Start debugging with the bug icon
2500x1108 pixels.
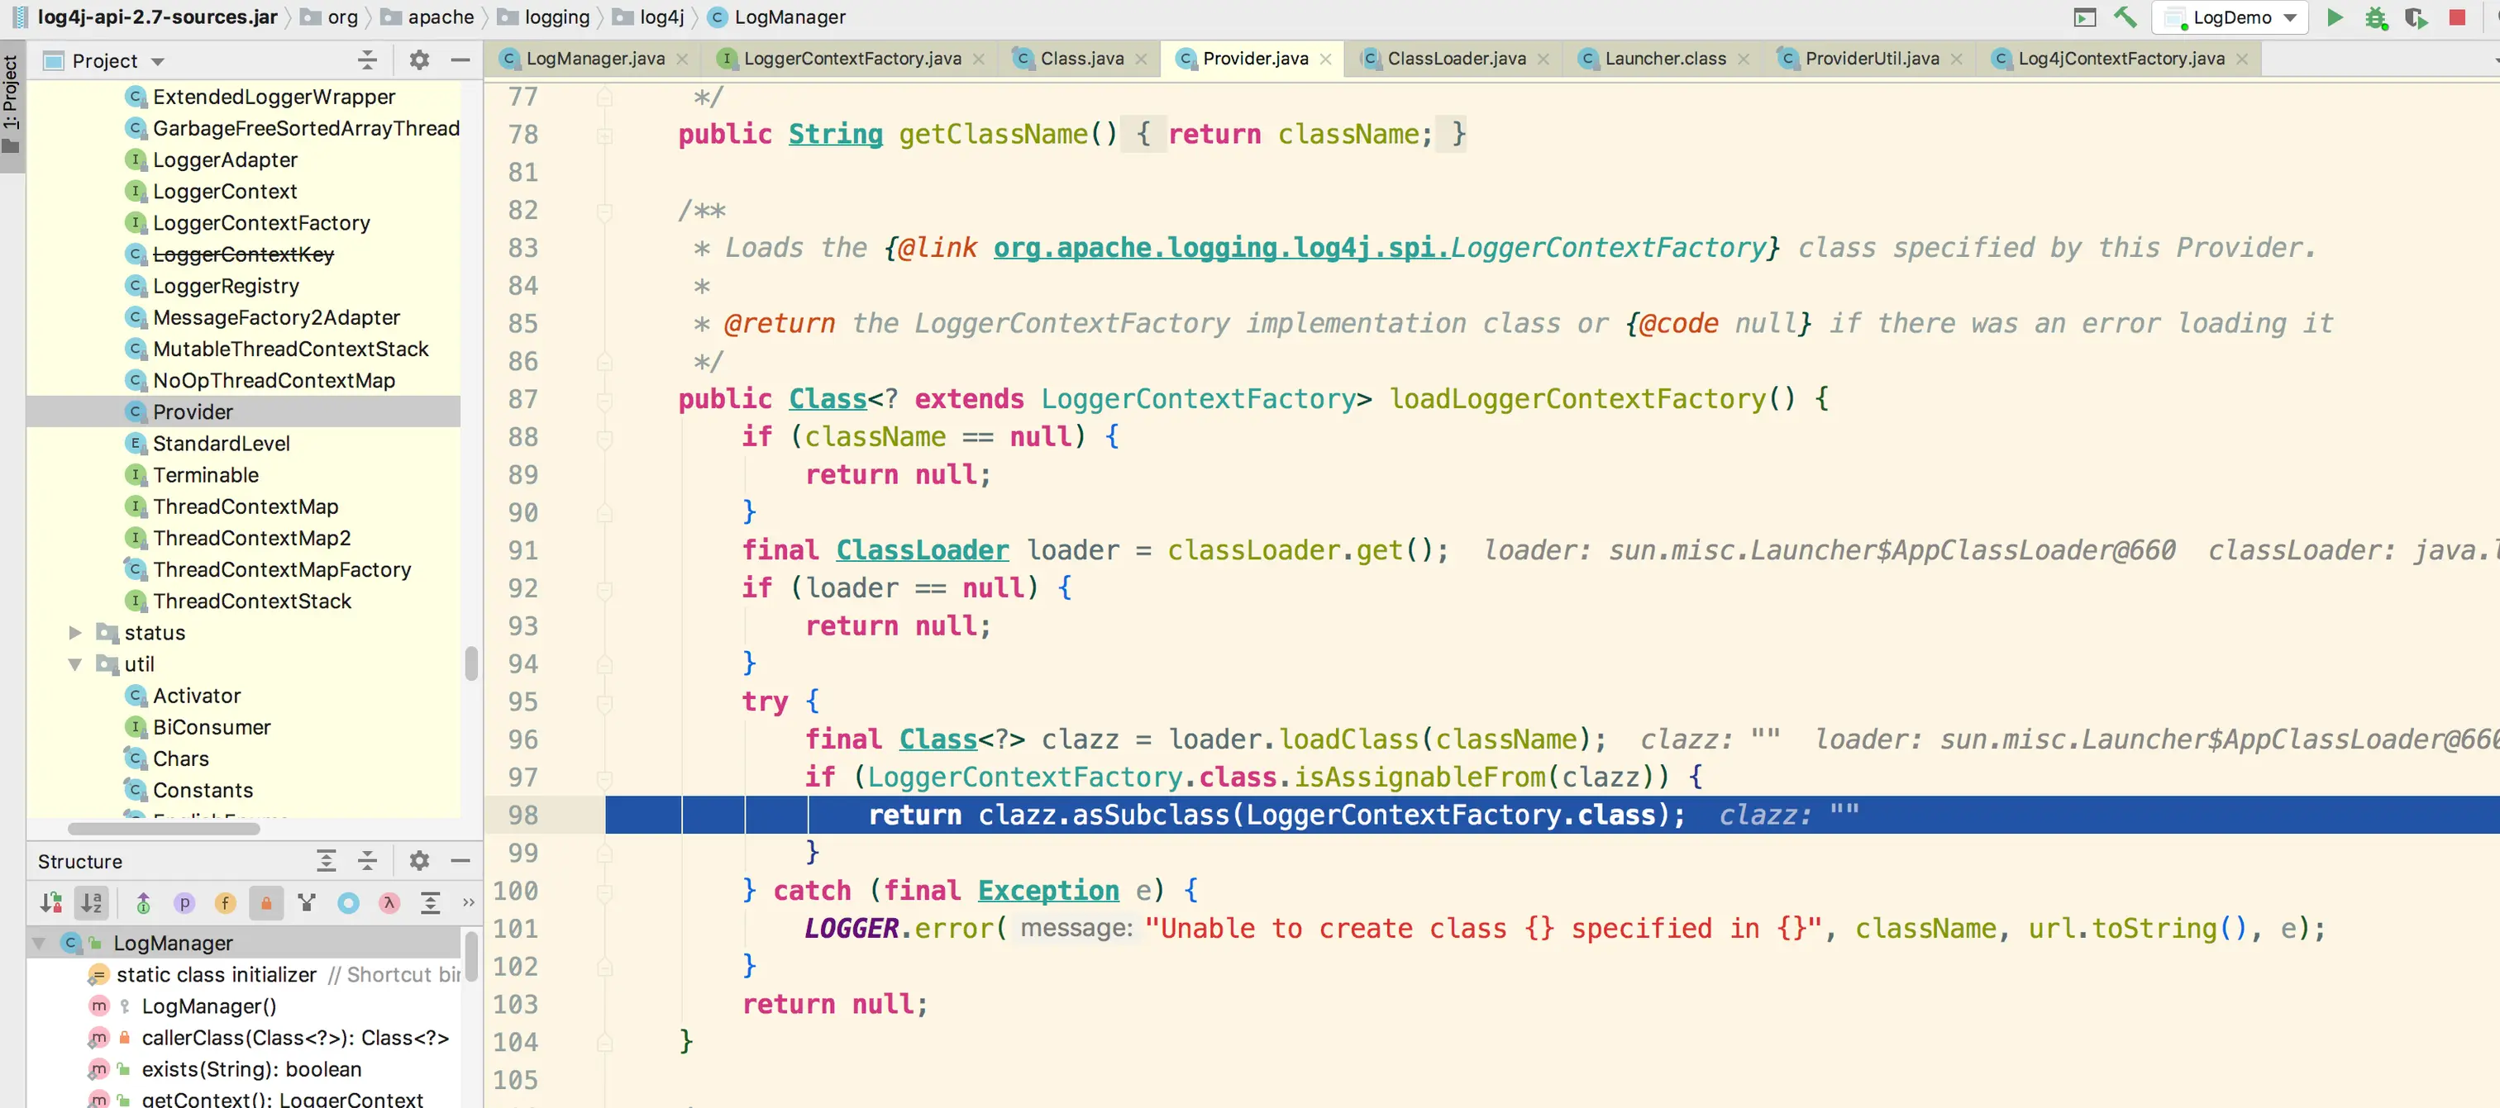[2376, 17]
